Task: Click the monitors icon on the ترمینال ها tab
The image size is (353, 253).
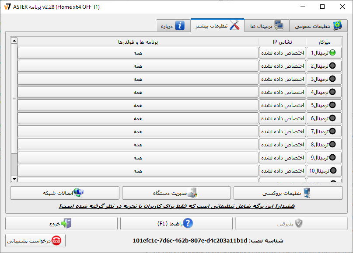Action: [x=279, y=25]
